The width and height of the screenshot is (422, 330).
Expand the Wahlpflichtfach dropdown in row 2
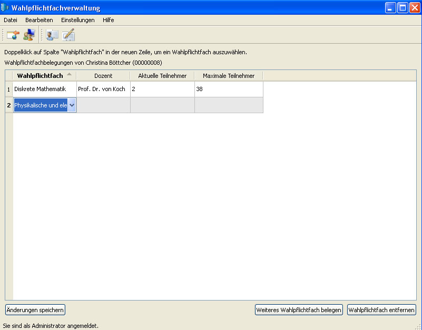[72, 105]
